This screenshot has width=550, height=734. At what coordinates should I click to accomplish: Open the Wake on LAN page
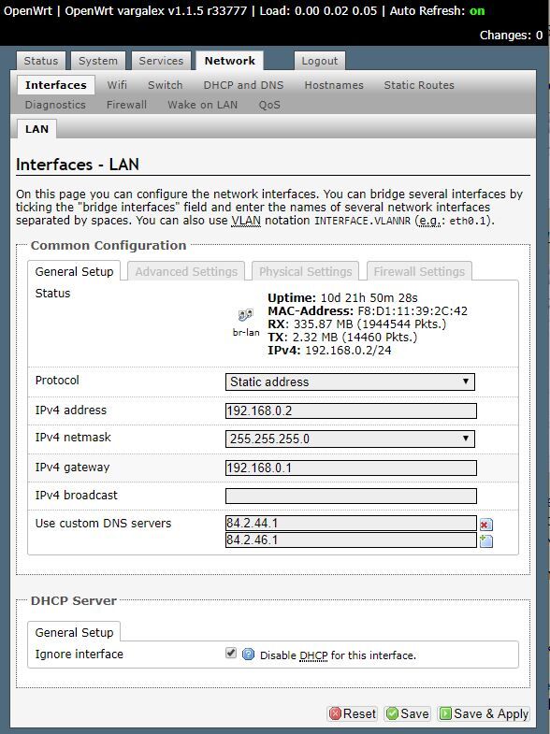(x=203, y=105)
